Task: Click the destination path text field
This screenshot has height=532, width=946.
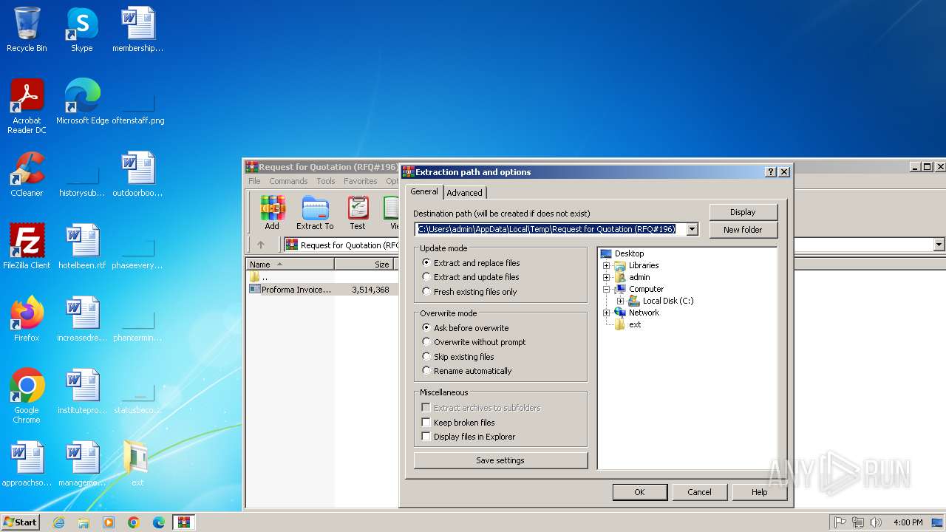Action: (x=550, y=229)
